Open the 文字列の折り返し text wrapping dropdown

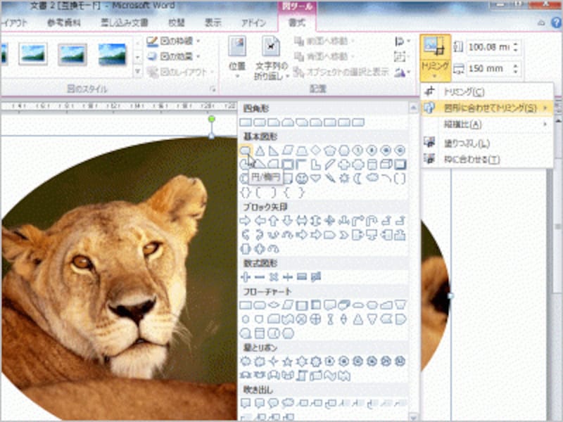pos(272,58)
